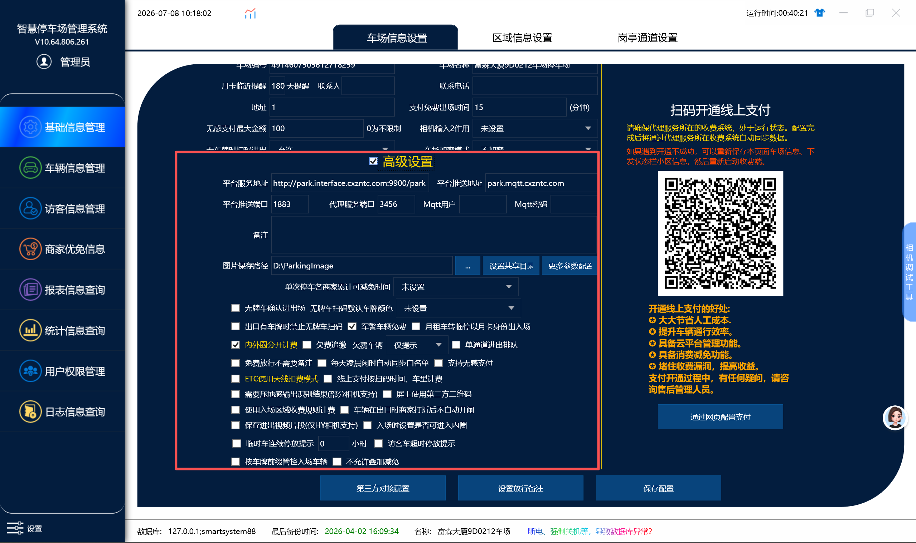Image resolution: width=916 pixels, height=543 pixels.
Task: Open the customer service avatar icon
Action: (895, 417)
